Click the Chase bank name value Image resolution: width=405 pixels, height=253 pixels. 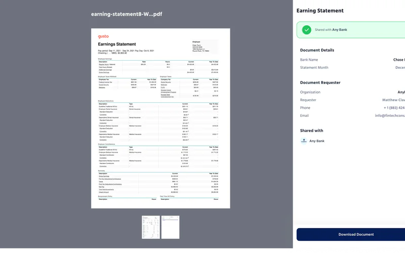(x=399, y=60)
